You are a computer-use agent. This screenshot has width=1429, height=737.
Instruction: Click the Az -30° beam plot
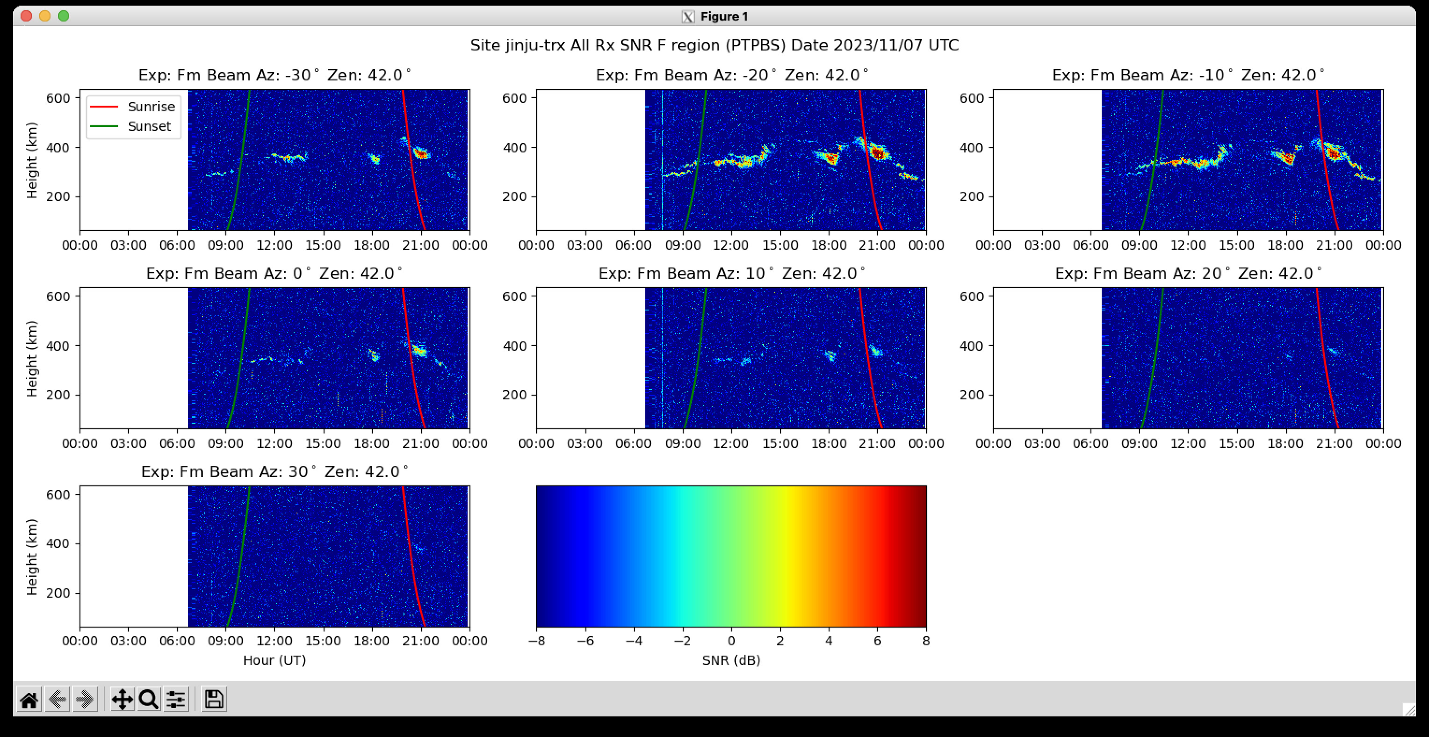[274, 160]
